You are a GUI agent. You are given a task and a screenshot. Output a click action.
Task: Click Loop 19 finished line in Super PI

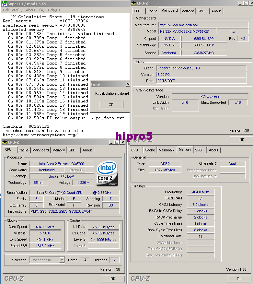48,114
